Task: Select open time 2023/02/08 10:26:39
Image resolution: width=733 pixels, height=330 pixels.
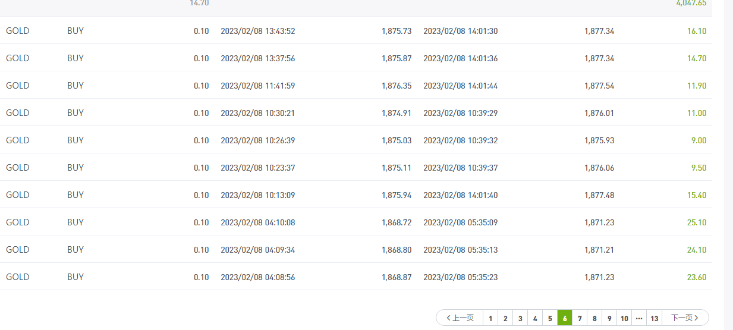Action: pyautogui.click(x=257, y=140)
